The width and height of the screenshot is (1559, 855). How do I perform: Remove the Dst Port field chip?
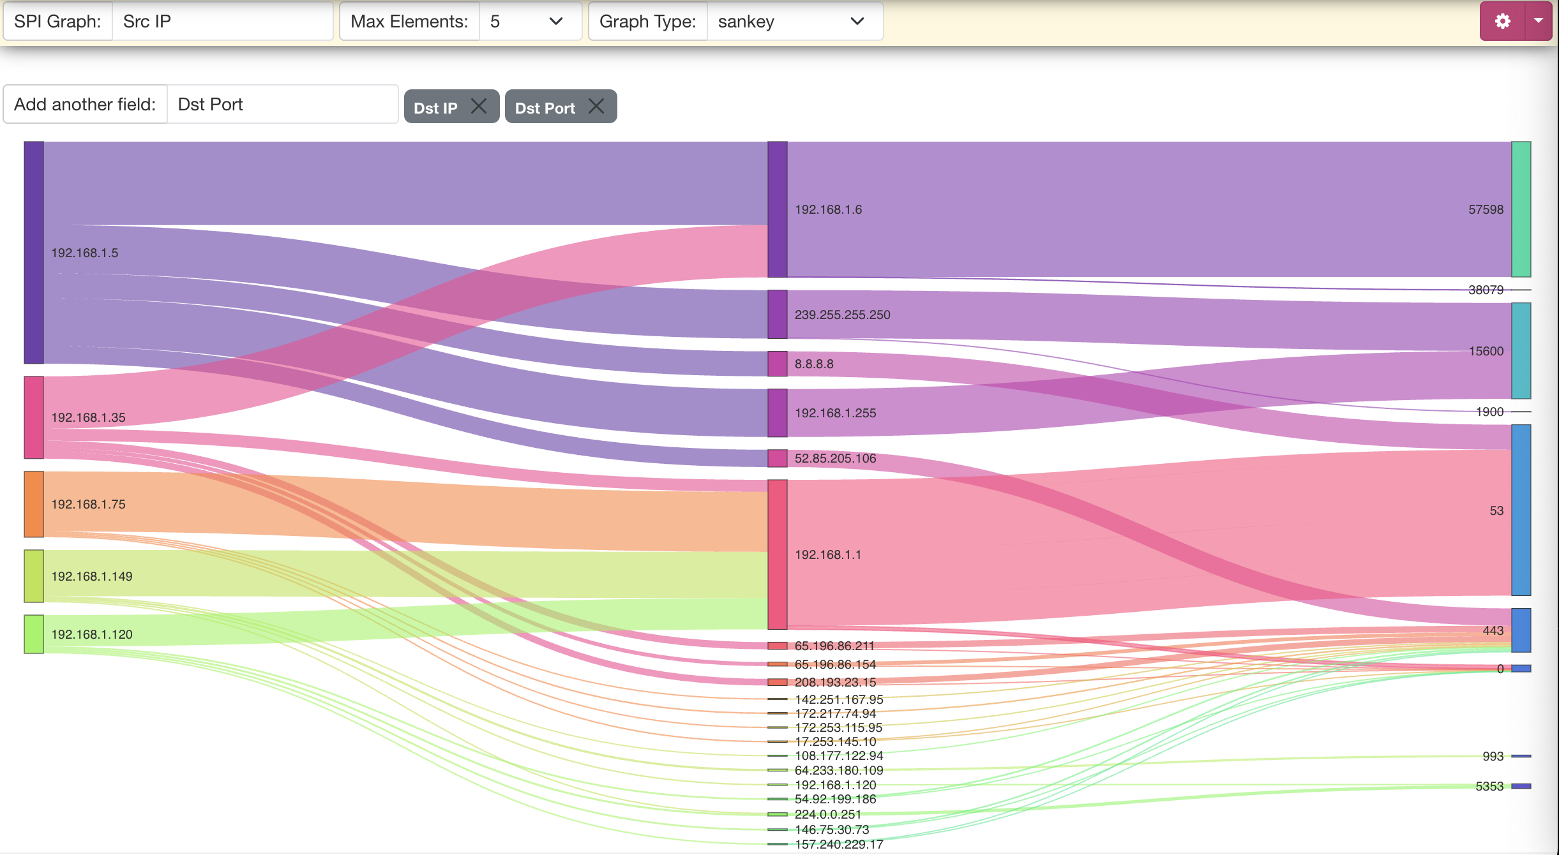pyautogui.click(x=596, y=106)
